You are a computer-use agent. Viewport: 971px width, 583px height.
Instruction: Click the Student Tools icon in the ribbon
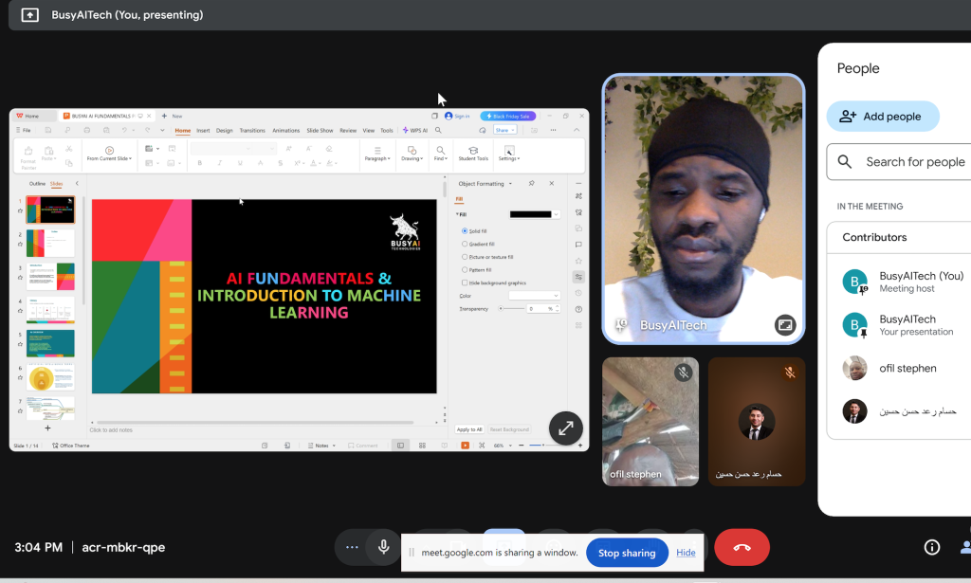473,152
